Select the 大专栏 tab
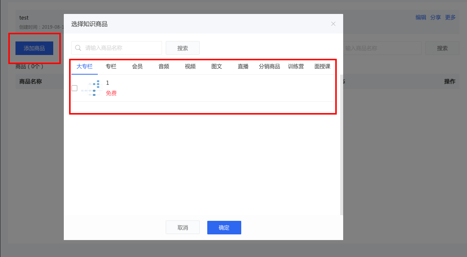 pyautogui.click(x=85, y=66)
